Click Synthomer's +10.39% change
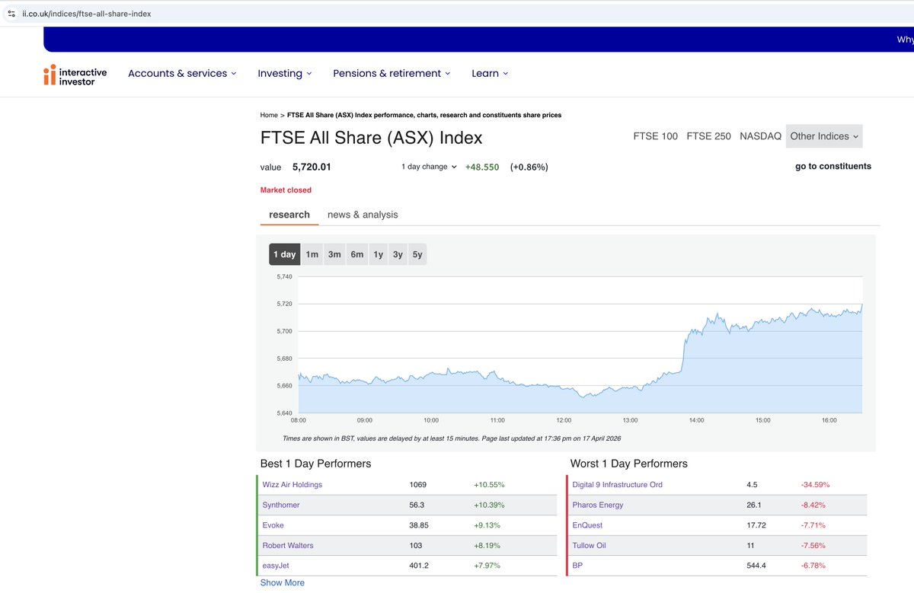914x593 pixels. click(x=489, y=505)
